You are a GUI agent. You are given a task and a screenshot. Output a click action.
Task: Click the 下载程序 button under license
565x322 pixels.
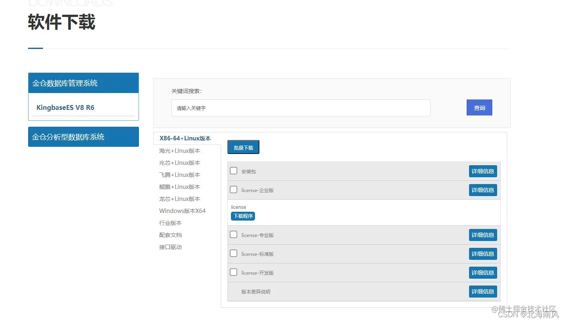point(243,216)
